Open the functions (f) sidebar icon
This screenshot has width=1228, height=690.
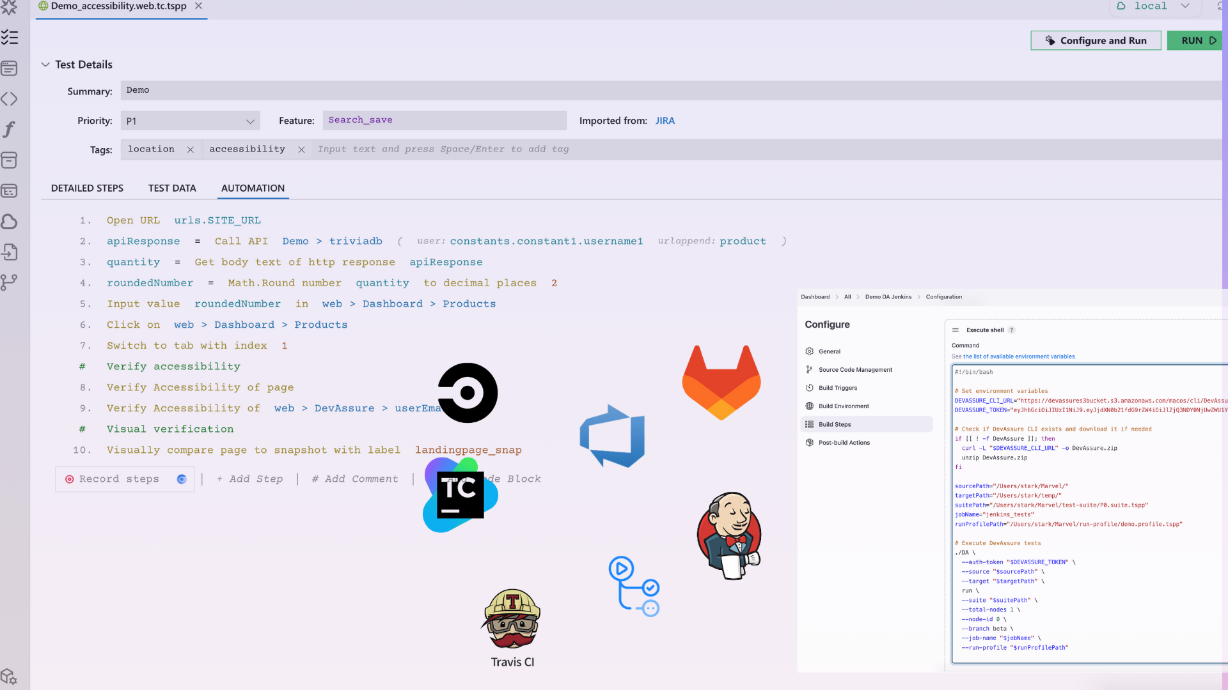pos(10,130)
